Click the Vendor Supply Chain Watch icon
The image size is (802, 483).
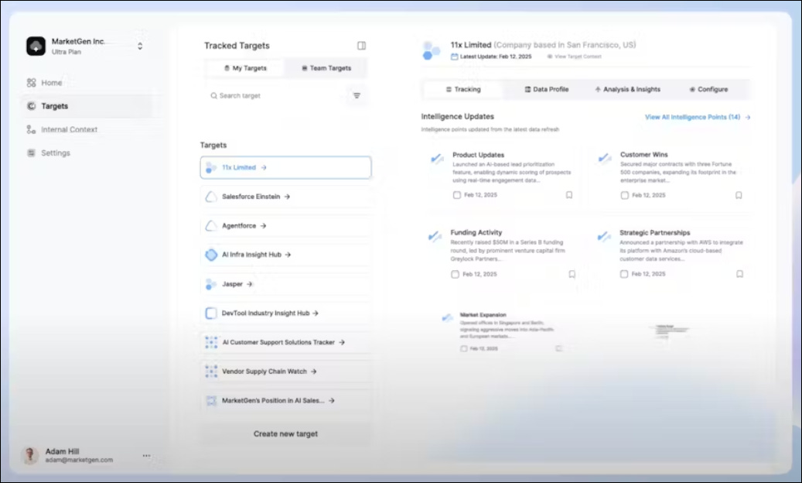tap(210, 372)
